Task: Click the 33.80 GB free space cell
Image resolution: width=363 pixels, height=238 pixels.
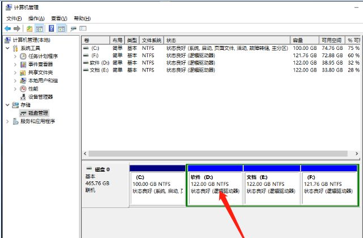Action: pyautogui.click(x=332, y=70)
